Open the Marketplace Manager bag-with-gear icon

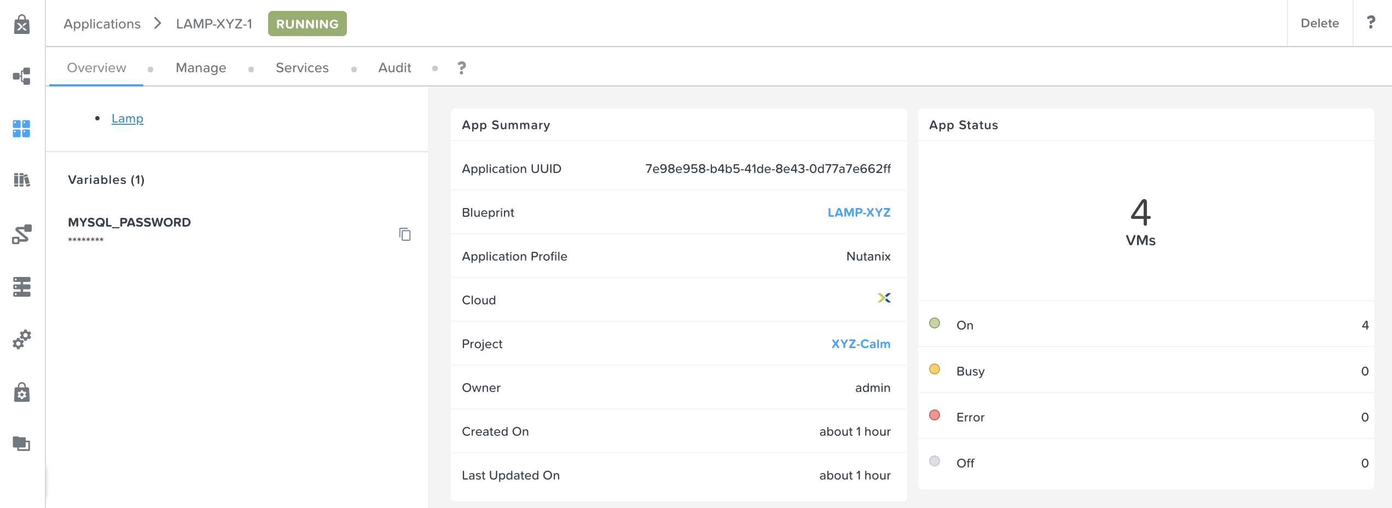coord(22,392)
